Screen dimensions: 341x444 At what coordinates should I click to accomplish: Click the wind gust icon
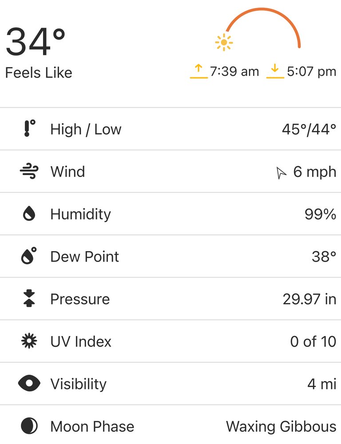point(29,171)
